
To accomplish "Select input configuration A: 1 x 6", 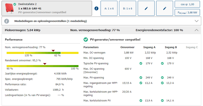I will [109, 8].
